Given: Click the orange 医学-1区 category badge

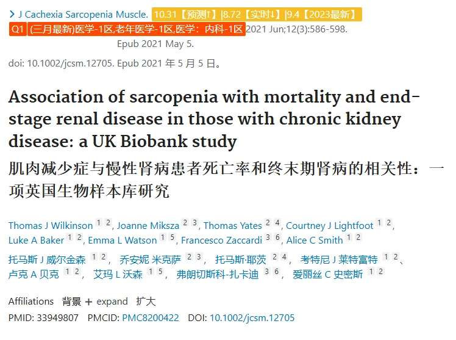Looking at the screenshot, I should tap(137, 29).
